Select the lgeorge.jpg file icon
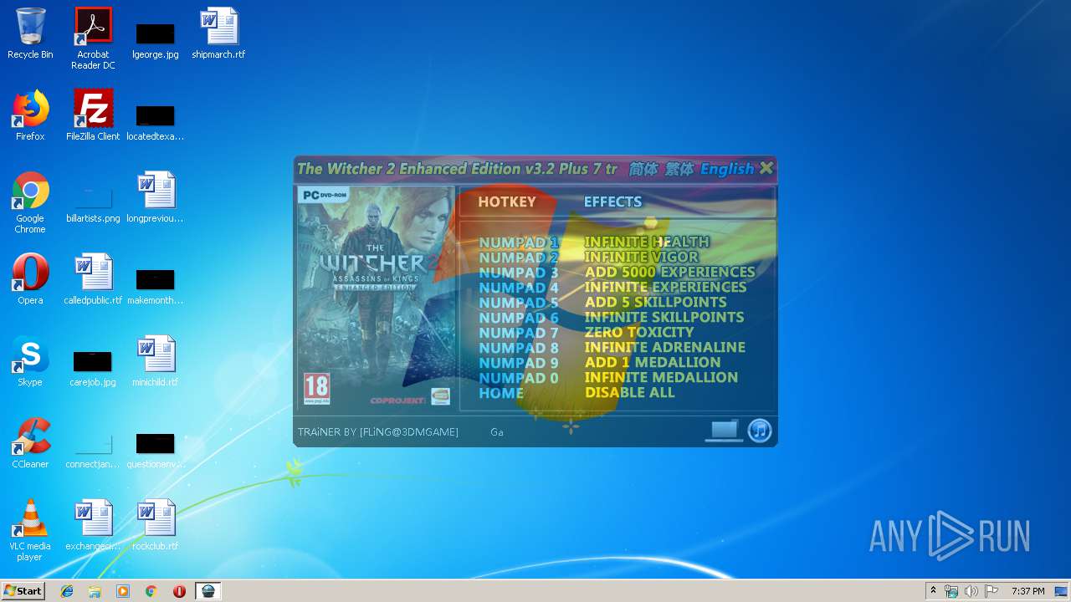 [x=156, y=40]
